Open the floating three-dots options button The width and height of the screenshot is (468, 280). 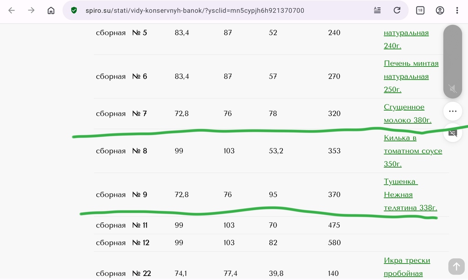452,111
